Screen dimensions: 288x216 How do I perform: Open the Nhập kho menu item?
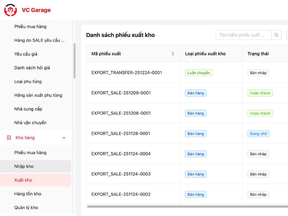coord(24,166)
